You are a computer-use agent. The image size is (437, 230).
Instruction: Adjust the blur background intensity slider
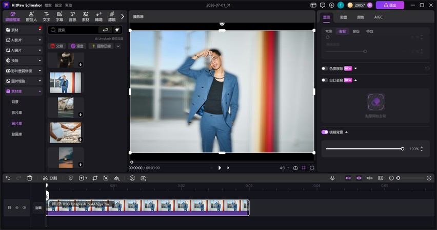click(x=364, y=149)
